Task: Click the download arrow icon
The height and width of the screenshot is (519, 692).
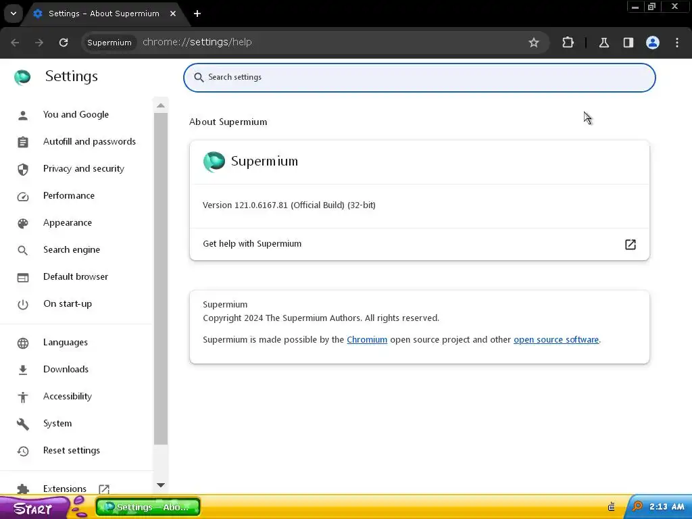Action: coord(23,370)
